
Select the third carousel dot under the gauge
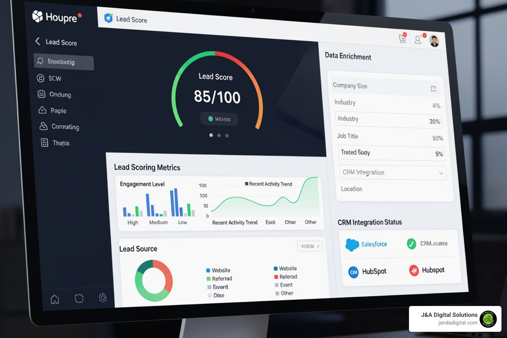[227, 135]
